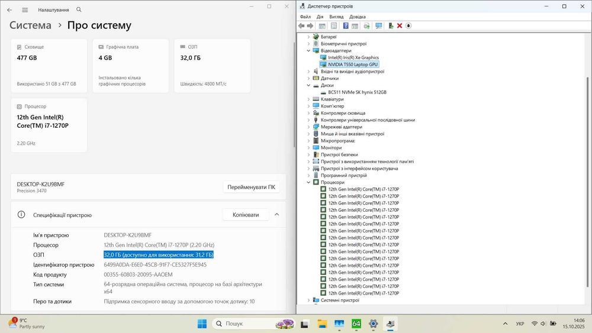
Task: Select the NVIDIA T550 Laptop GPU device
Action: click(x=353, y=64)
